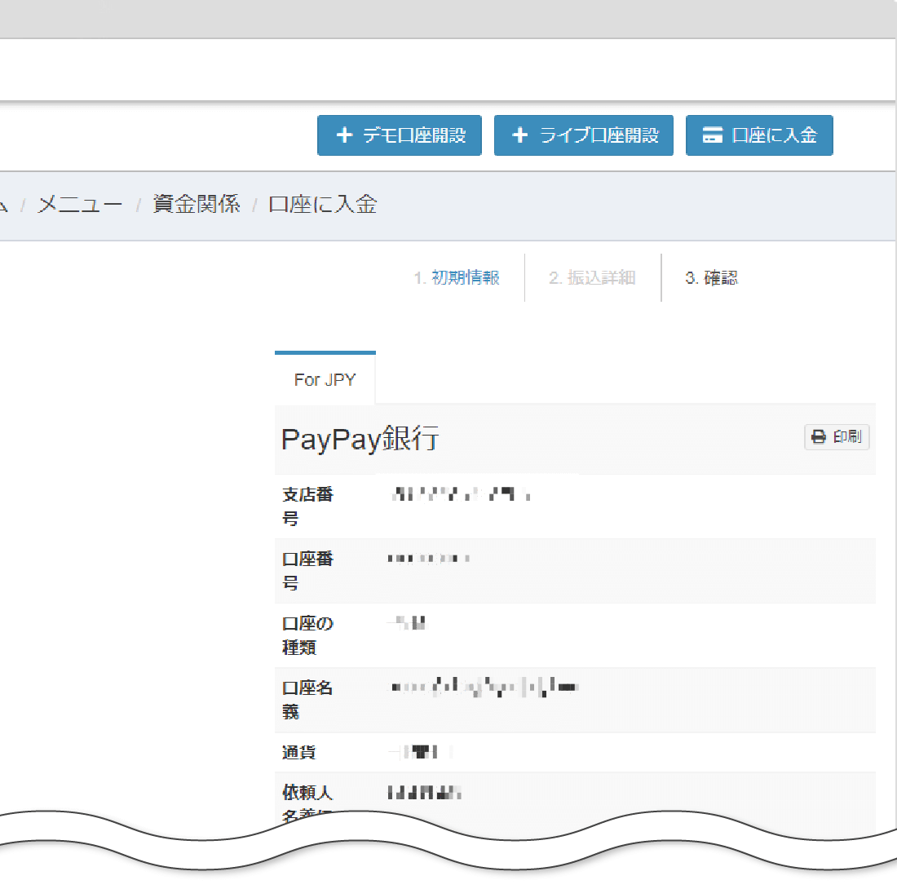This screenshot has width=897, height=889.
Task: Go to step 1. 初期情報
Action: 457,278
